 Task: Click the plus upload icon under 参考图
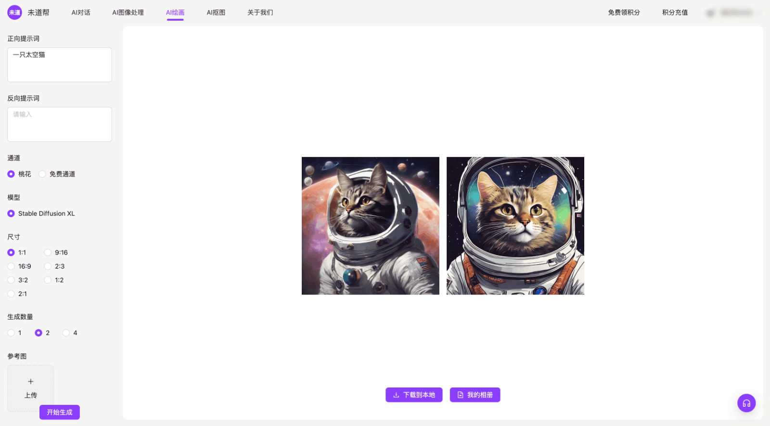(x=31, y=382)
